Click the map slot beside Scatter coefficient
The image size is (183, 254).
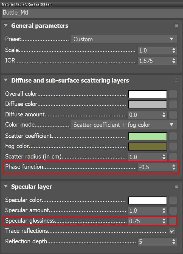[173, 136]
